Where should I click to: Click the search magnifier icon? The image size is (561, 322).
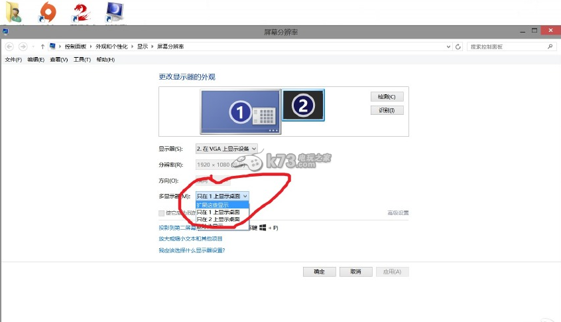click(x=550, y=46)
